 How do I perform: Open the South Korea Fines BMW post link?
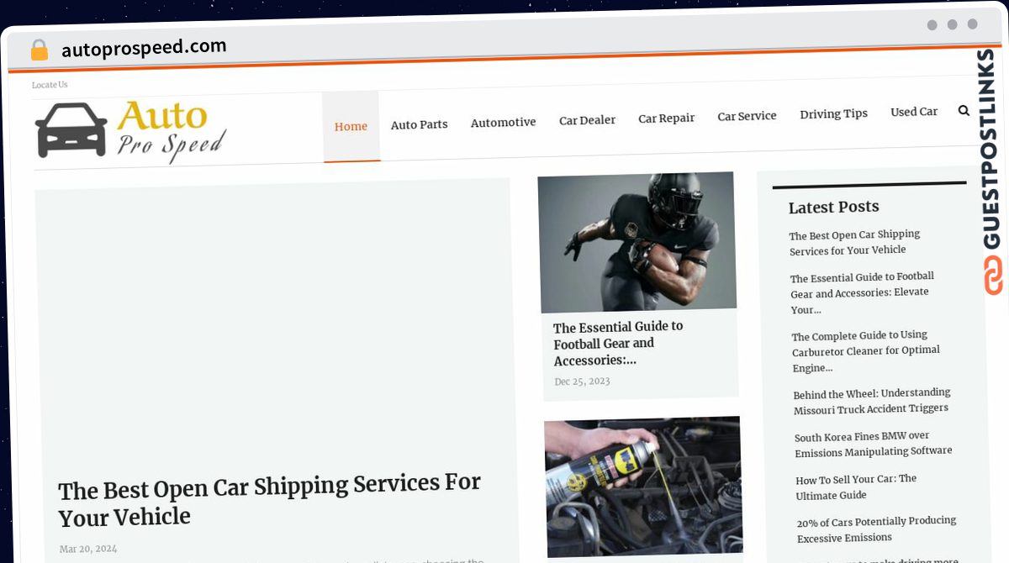873,444
